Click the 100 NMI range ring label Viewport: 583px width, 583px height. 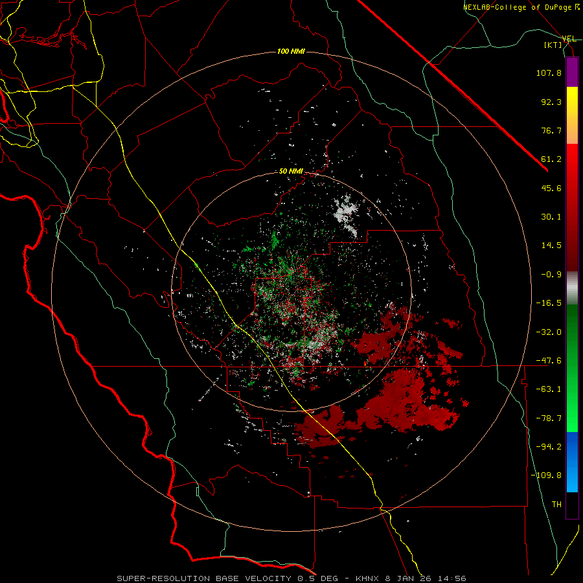point(291,51)
